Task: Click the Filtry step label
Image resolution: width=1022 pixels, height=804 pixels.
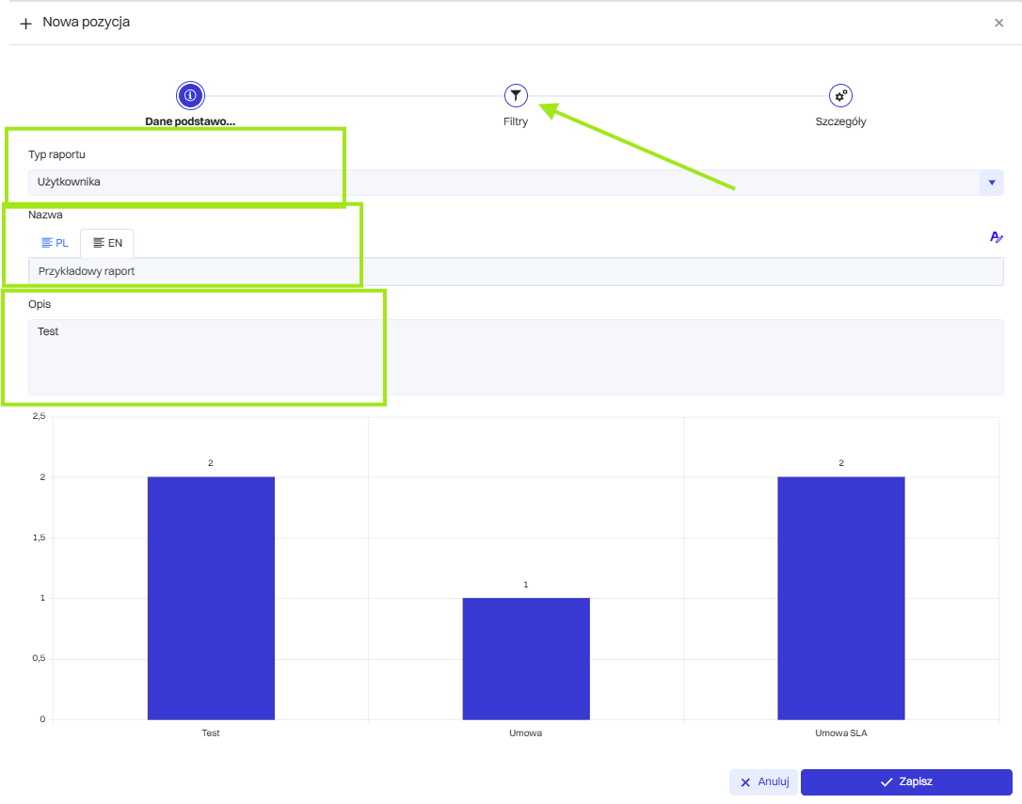Action: pyautogui.click(x=516, y=121)
